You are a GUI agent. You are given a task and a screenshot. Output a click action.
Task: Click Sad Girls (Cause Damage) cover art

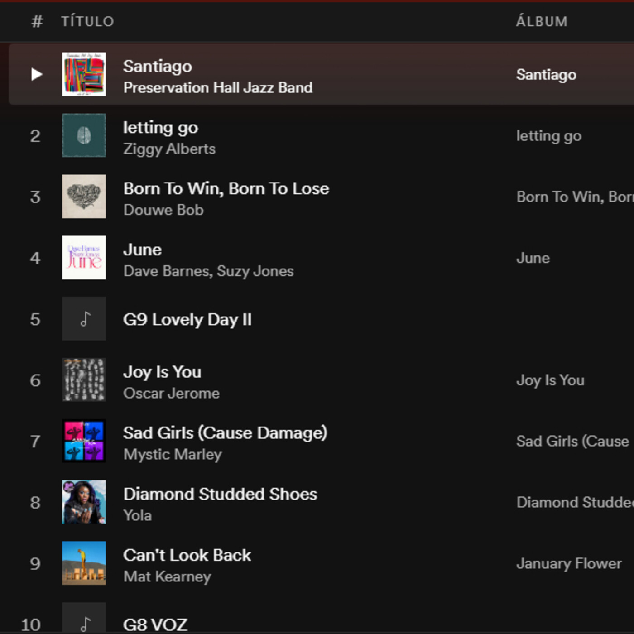tap(84, 441)
